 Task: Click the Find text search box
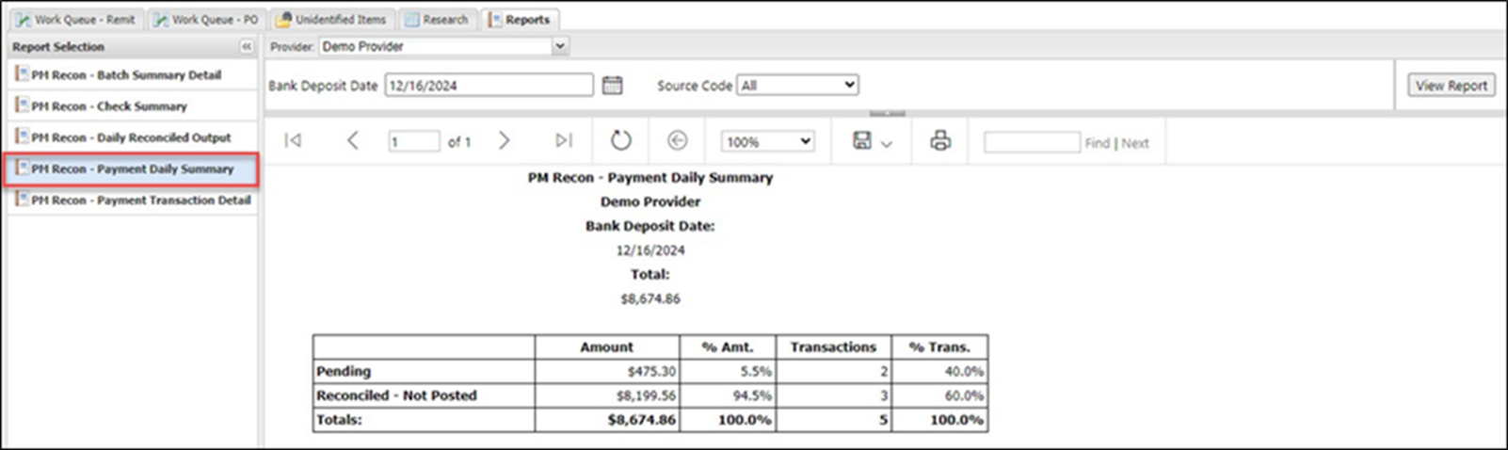click(1031, 142)
